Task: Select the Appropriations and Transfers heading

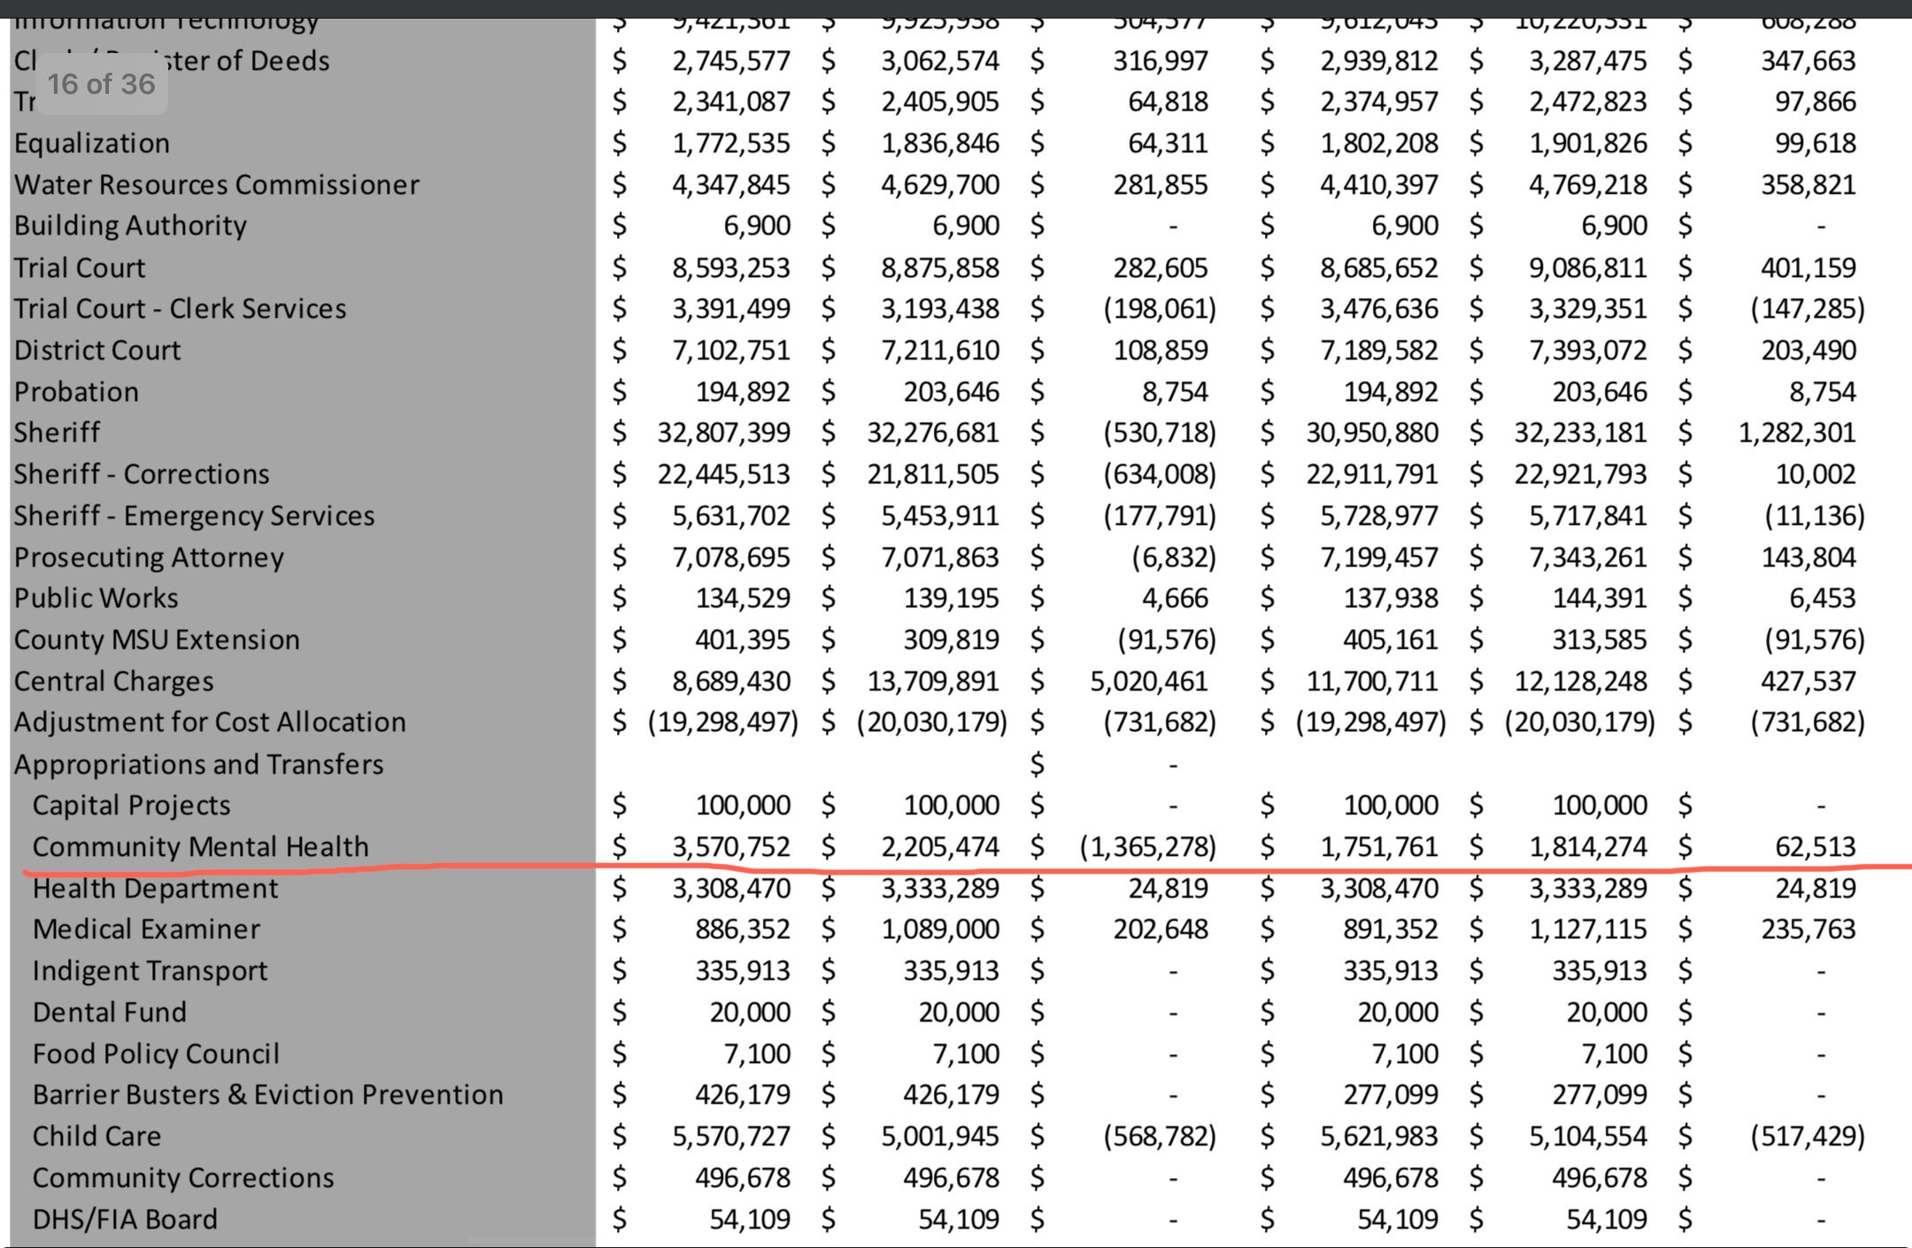Action: click(x=198, y=764)
